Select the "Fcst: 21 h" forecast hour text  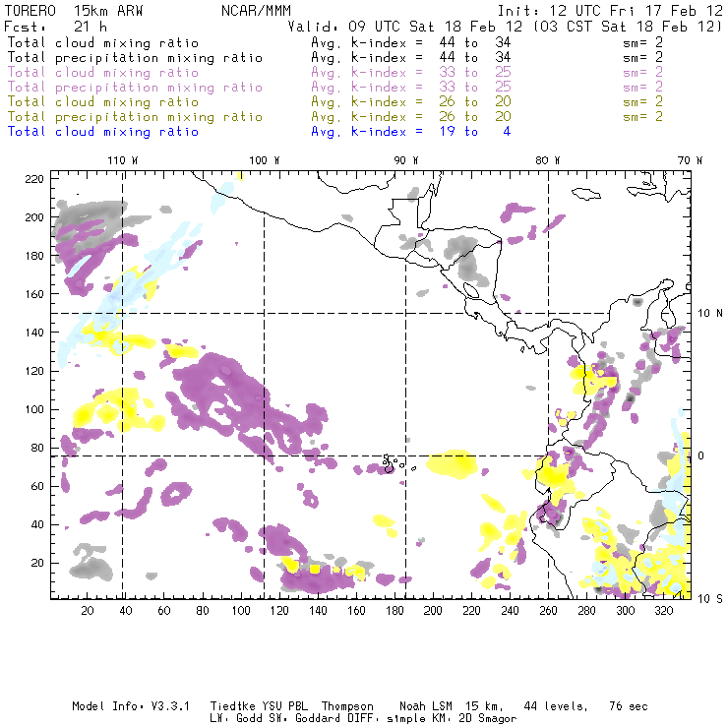56,27
